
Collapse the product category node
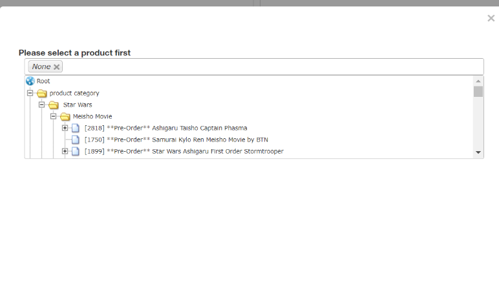point(30,93)
